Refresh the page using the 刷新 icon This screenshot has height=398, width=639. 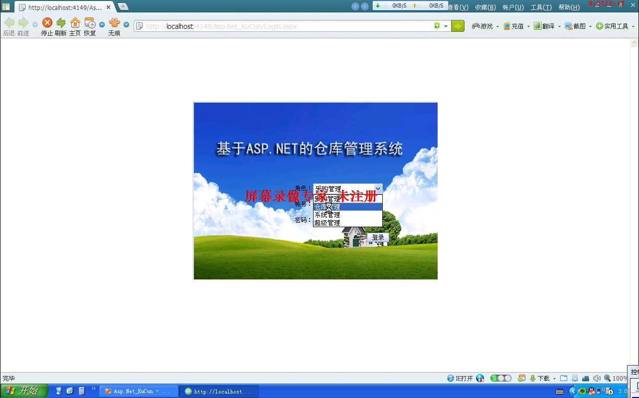61,22
